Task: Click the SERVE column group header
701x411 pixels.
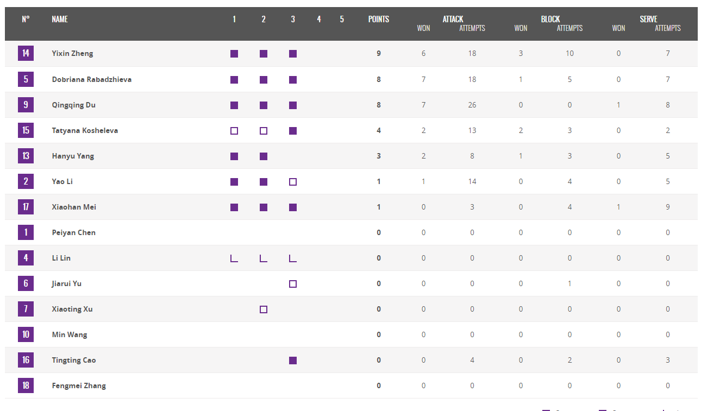Action: pos(648,19)
